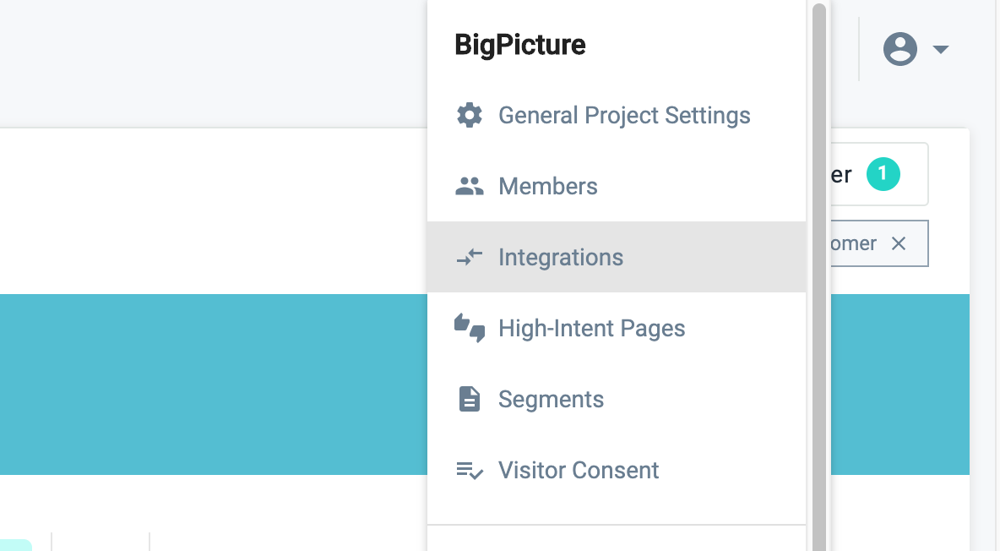
Task: Choose the Segments menu label
Action: click(551, 399)
